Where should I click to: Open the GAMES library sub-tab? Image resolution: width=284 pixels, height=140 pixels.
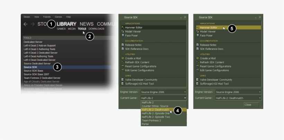[61, 29]
